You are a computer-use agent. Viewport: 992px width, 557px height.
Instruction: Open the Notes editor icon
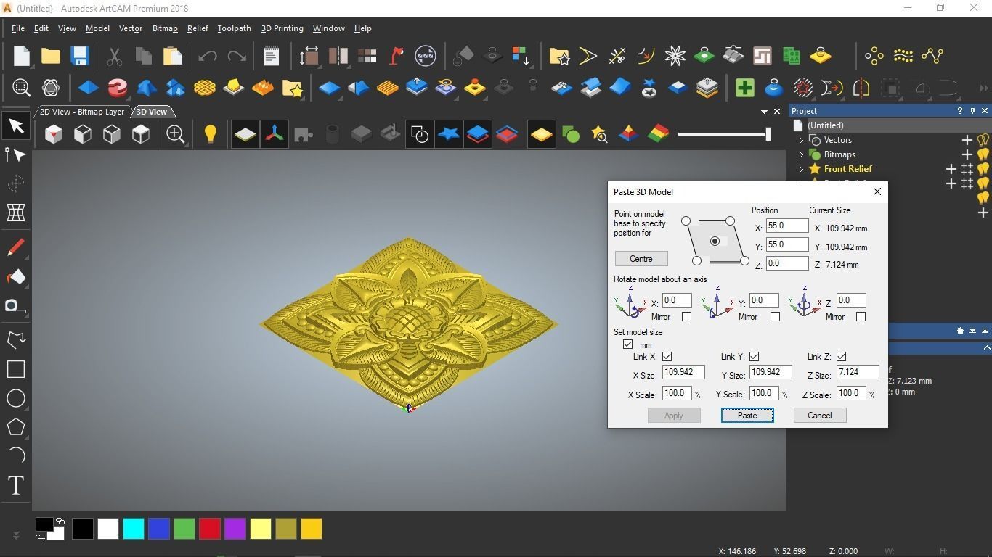pos(270,55)
